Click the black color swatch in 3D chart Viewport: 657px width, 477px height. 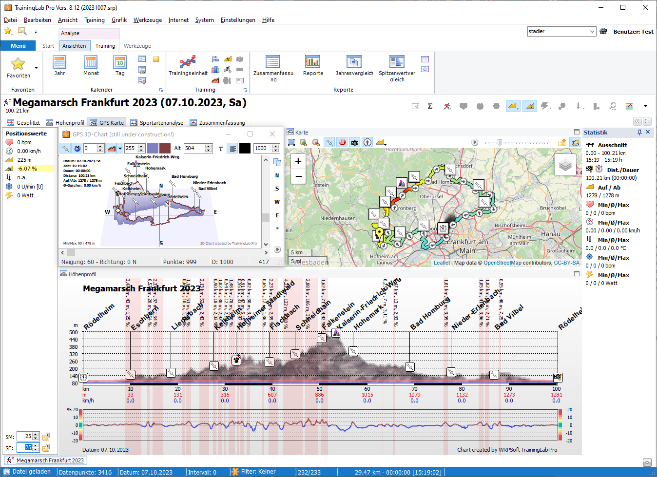245,148
